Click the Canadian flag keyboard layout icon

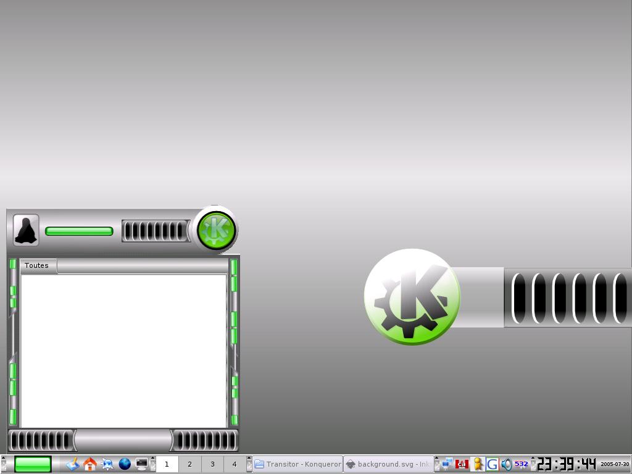(462, 464)
